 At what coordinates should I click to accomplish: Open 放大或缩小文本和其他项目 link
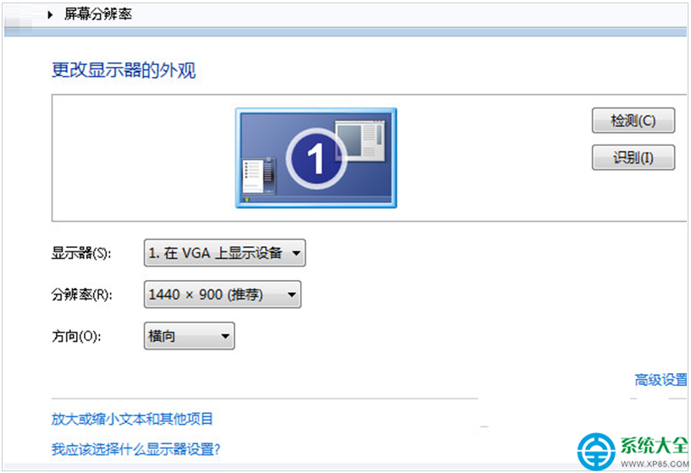tap(132, 419)
